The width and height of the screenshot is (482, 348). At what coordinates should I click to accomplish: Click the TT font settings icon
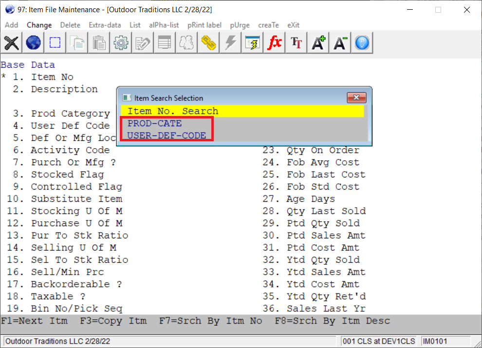coord(296,43)
